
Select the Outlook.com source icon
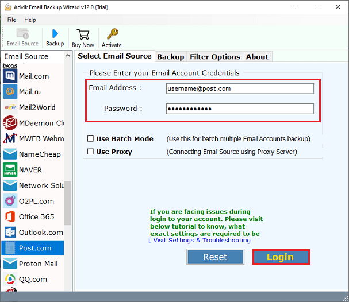pos(10,232)
